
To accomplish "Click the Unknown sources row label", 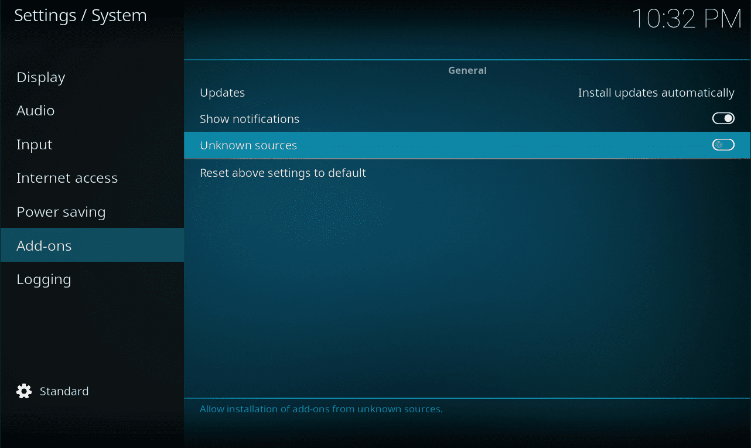I will pyautogui.click(x=248, y=145).
